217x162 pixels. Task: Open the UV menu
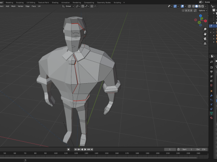click(39, 6)
